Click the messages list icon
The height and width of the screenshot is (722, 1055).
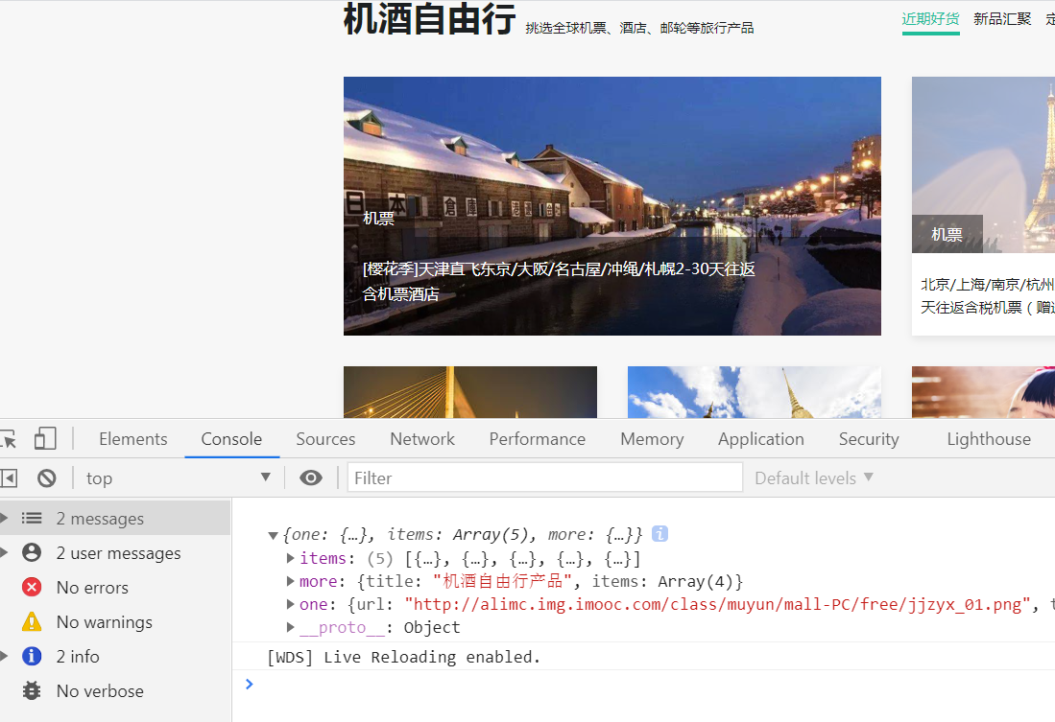(x=32, y=519)
